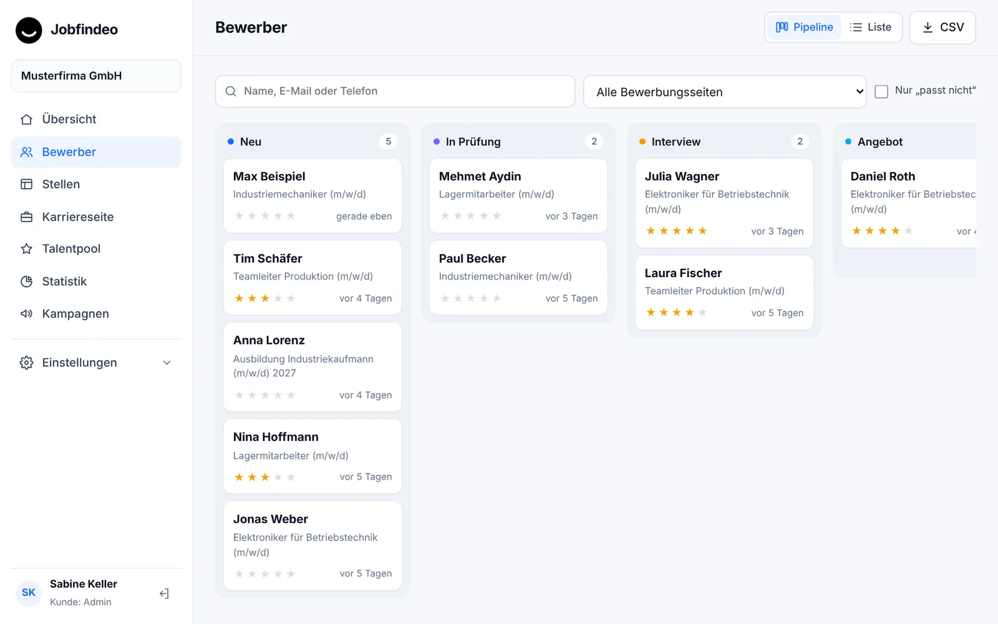Click the Bewerber people icon
Screen dimensions: 998x624
coord(26,152)
